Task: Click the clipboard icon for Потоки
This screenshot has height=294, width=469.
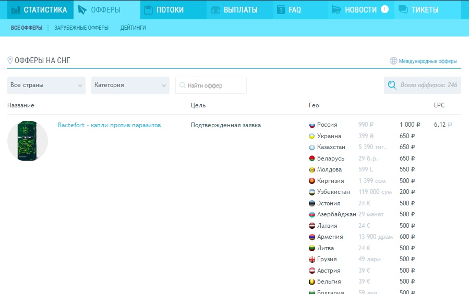Action: coord(148,10)
